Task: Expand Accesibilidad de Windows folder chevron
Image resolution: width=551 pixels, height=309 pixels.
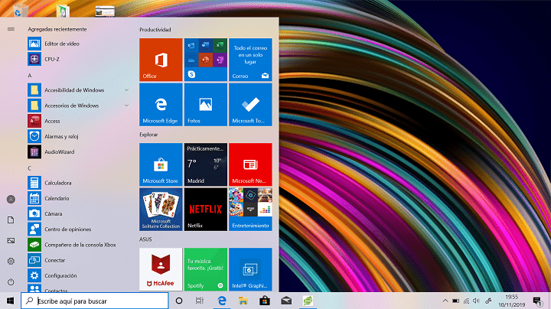Action: pos(126,90)
